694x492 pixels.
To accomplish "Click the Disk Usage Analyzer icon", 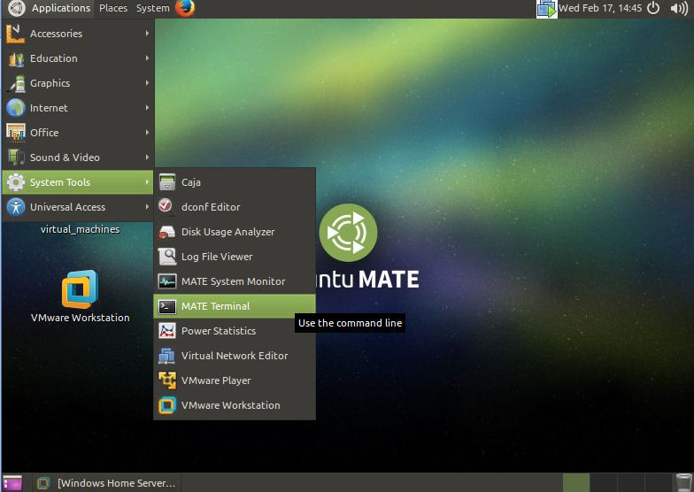I will (166, 232).
